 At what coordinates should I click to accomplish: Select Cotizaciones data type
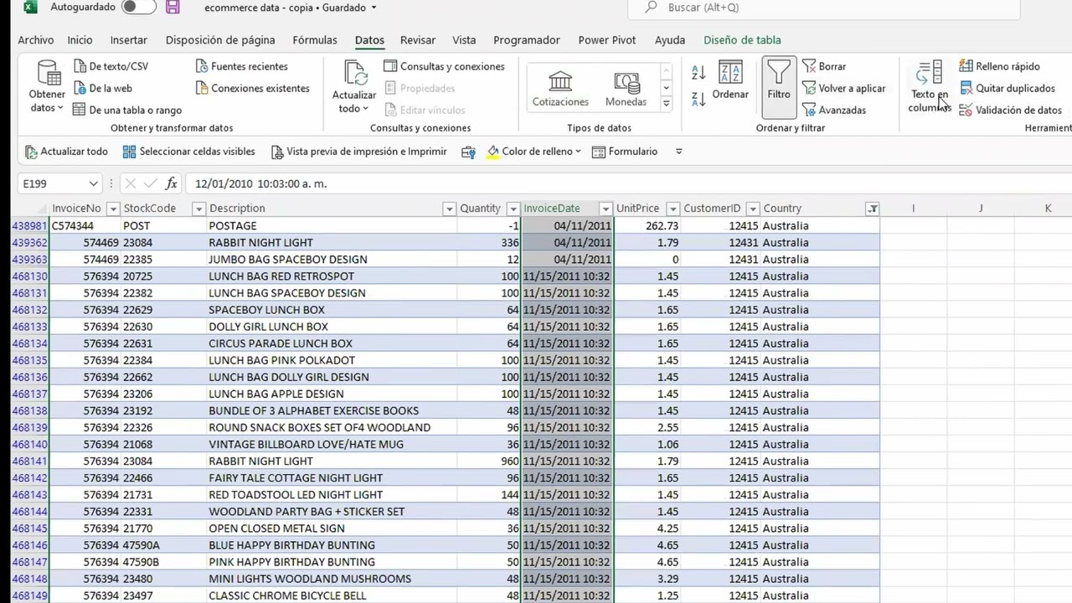tap(560, 89)
